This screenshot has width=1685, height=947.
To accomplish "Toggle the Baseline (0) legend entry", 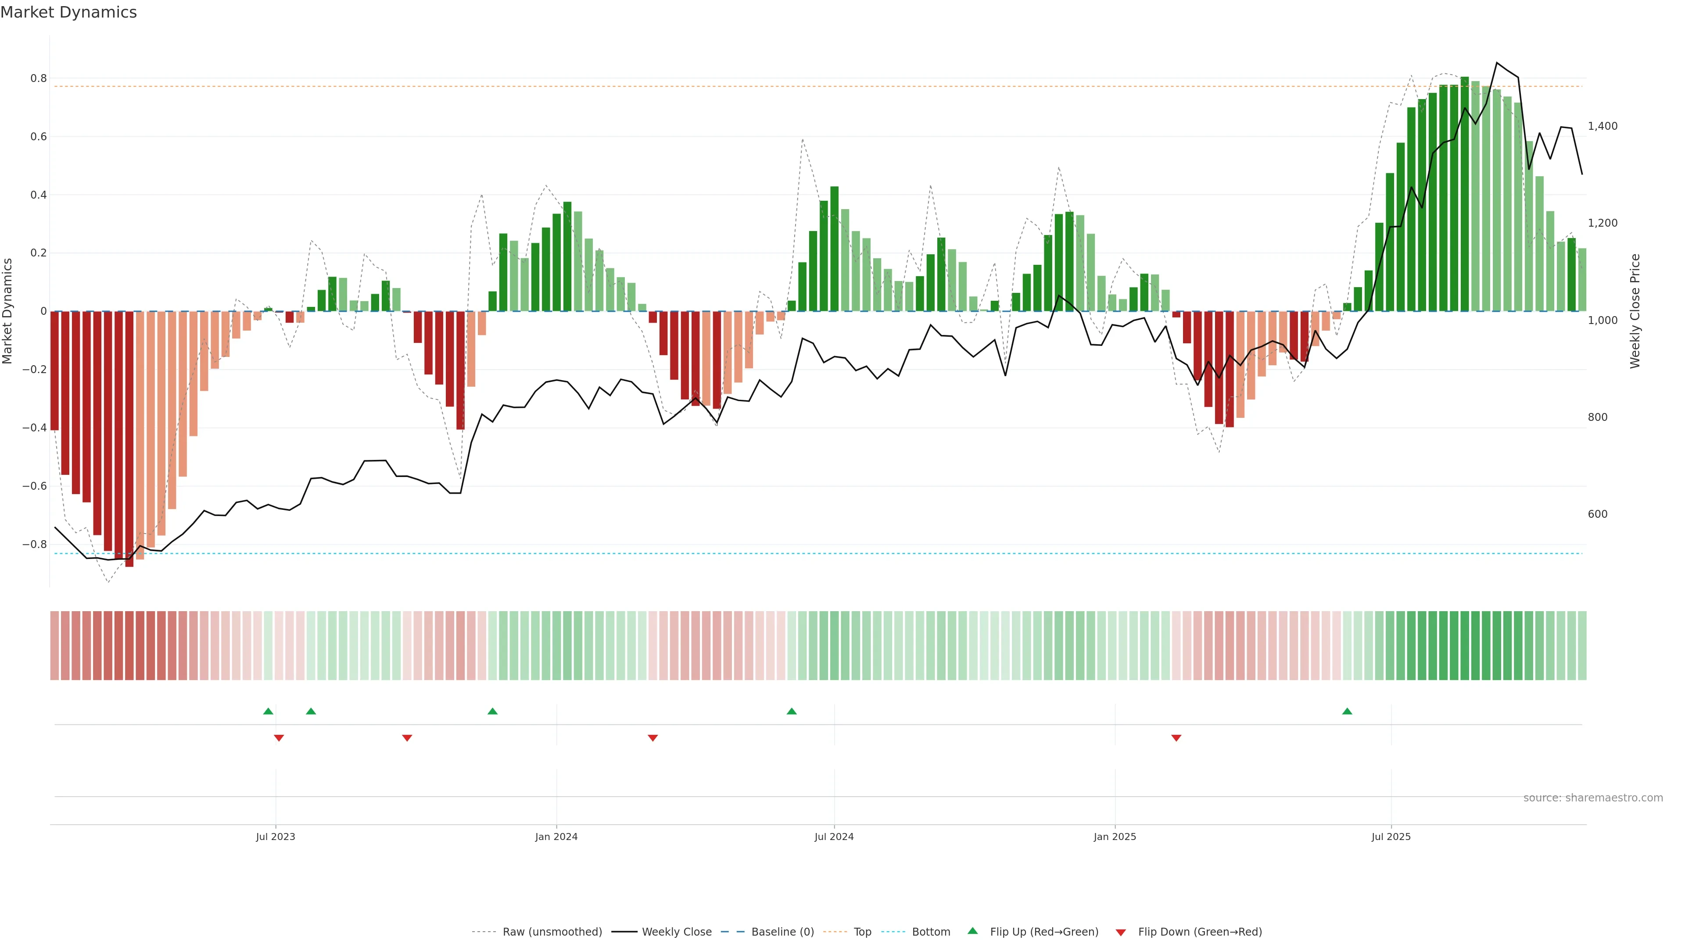I will click(x=782, y=932).
